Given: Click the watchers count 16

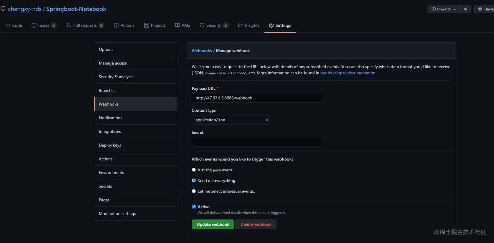Looking at the screenshot, I should [465, 9].
